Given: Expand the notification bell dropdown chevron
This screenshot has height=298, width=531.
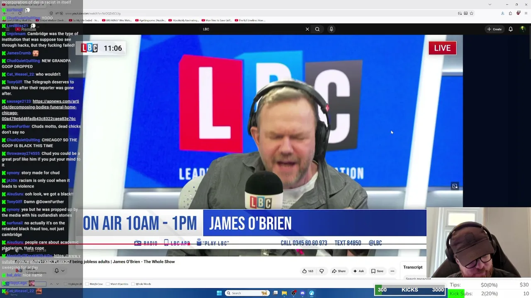Looking at the screenshot, I should 63,271.
